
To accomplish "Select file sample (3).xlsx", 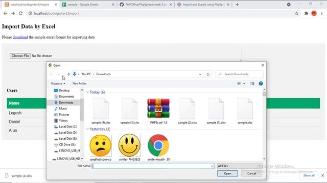I will (x=129, y=111).
